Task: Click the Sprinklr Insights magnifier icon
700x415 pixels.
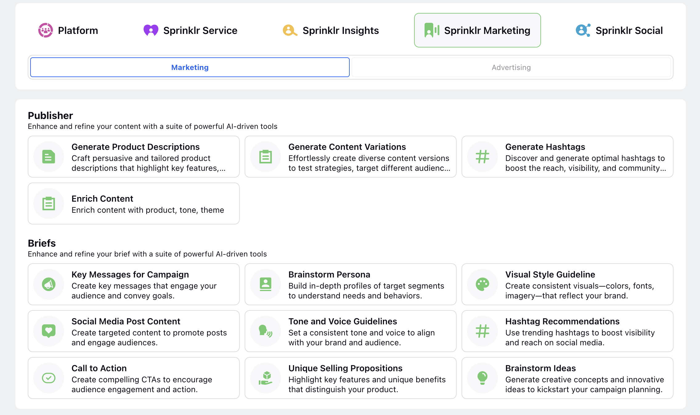Action: pyautogui.click(x=290, y=30)
